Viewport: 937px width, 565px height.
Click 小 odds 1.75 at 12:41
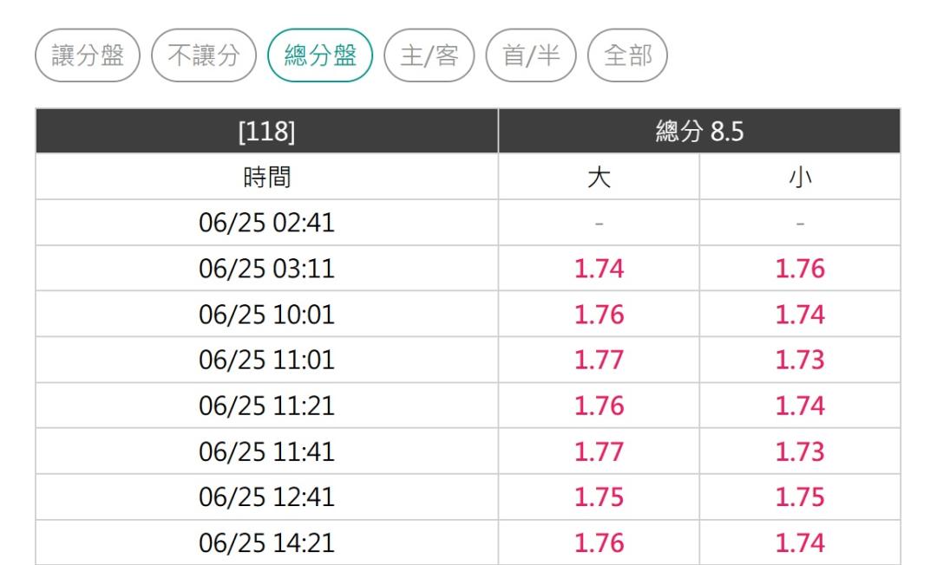(x=800, y=497)
